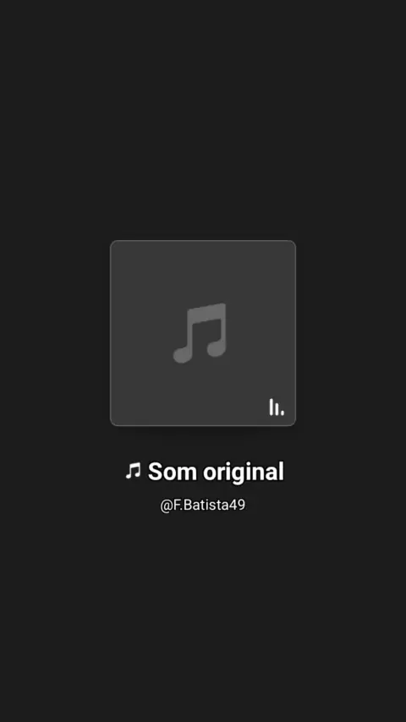Screen dimensions: 406x722
Task: Click the tiny white note before title
Action: [133, 471]
